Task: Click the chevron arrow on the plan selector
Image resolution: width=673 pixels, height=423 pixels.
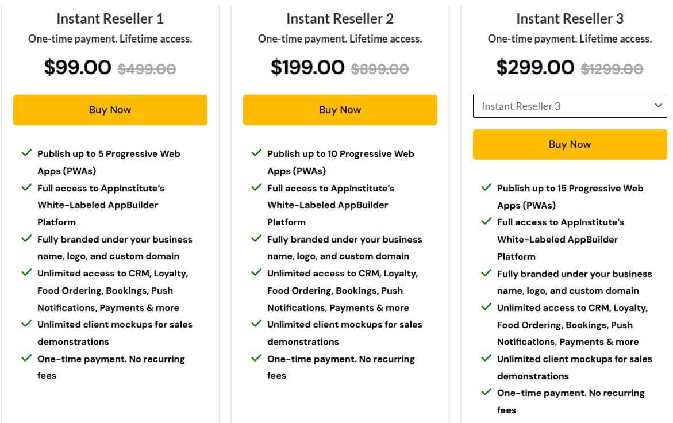Action: pyautogui.click(x=659, y=105)
